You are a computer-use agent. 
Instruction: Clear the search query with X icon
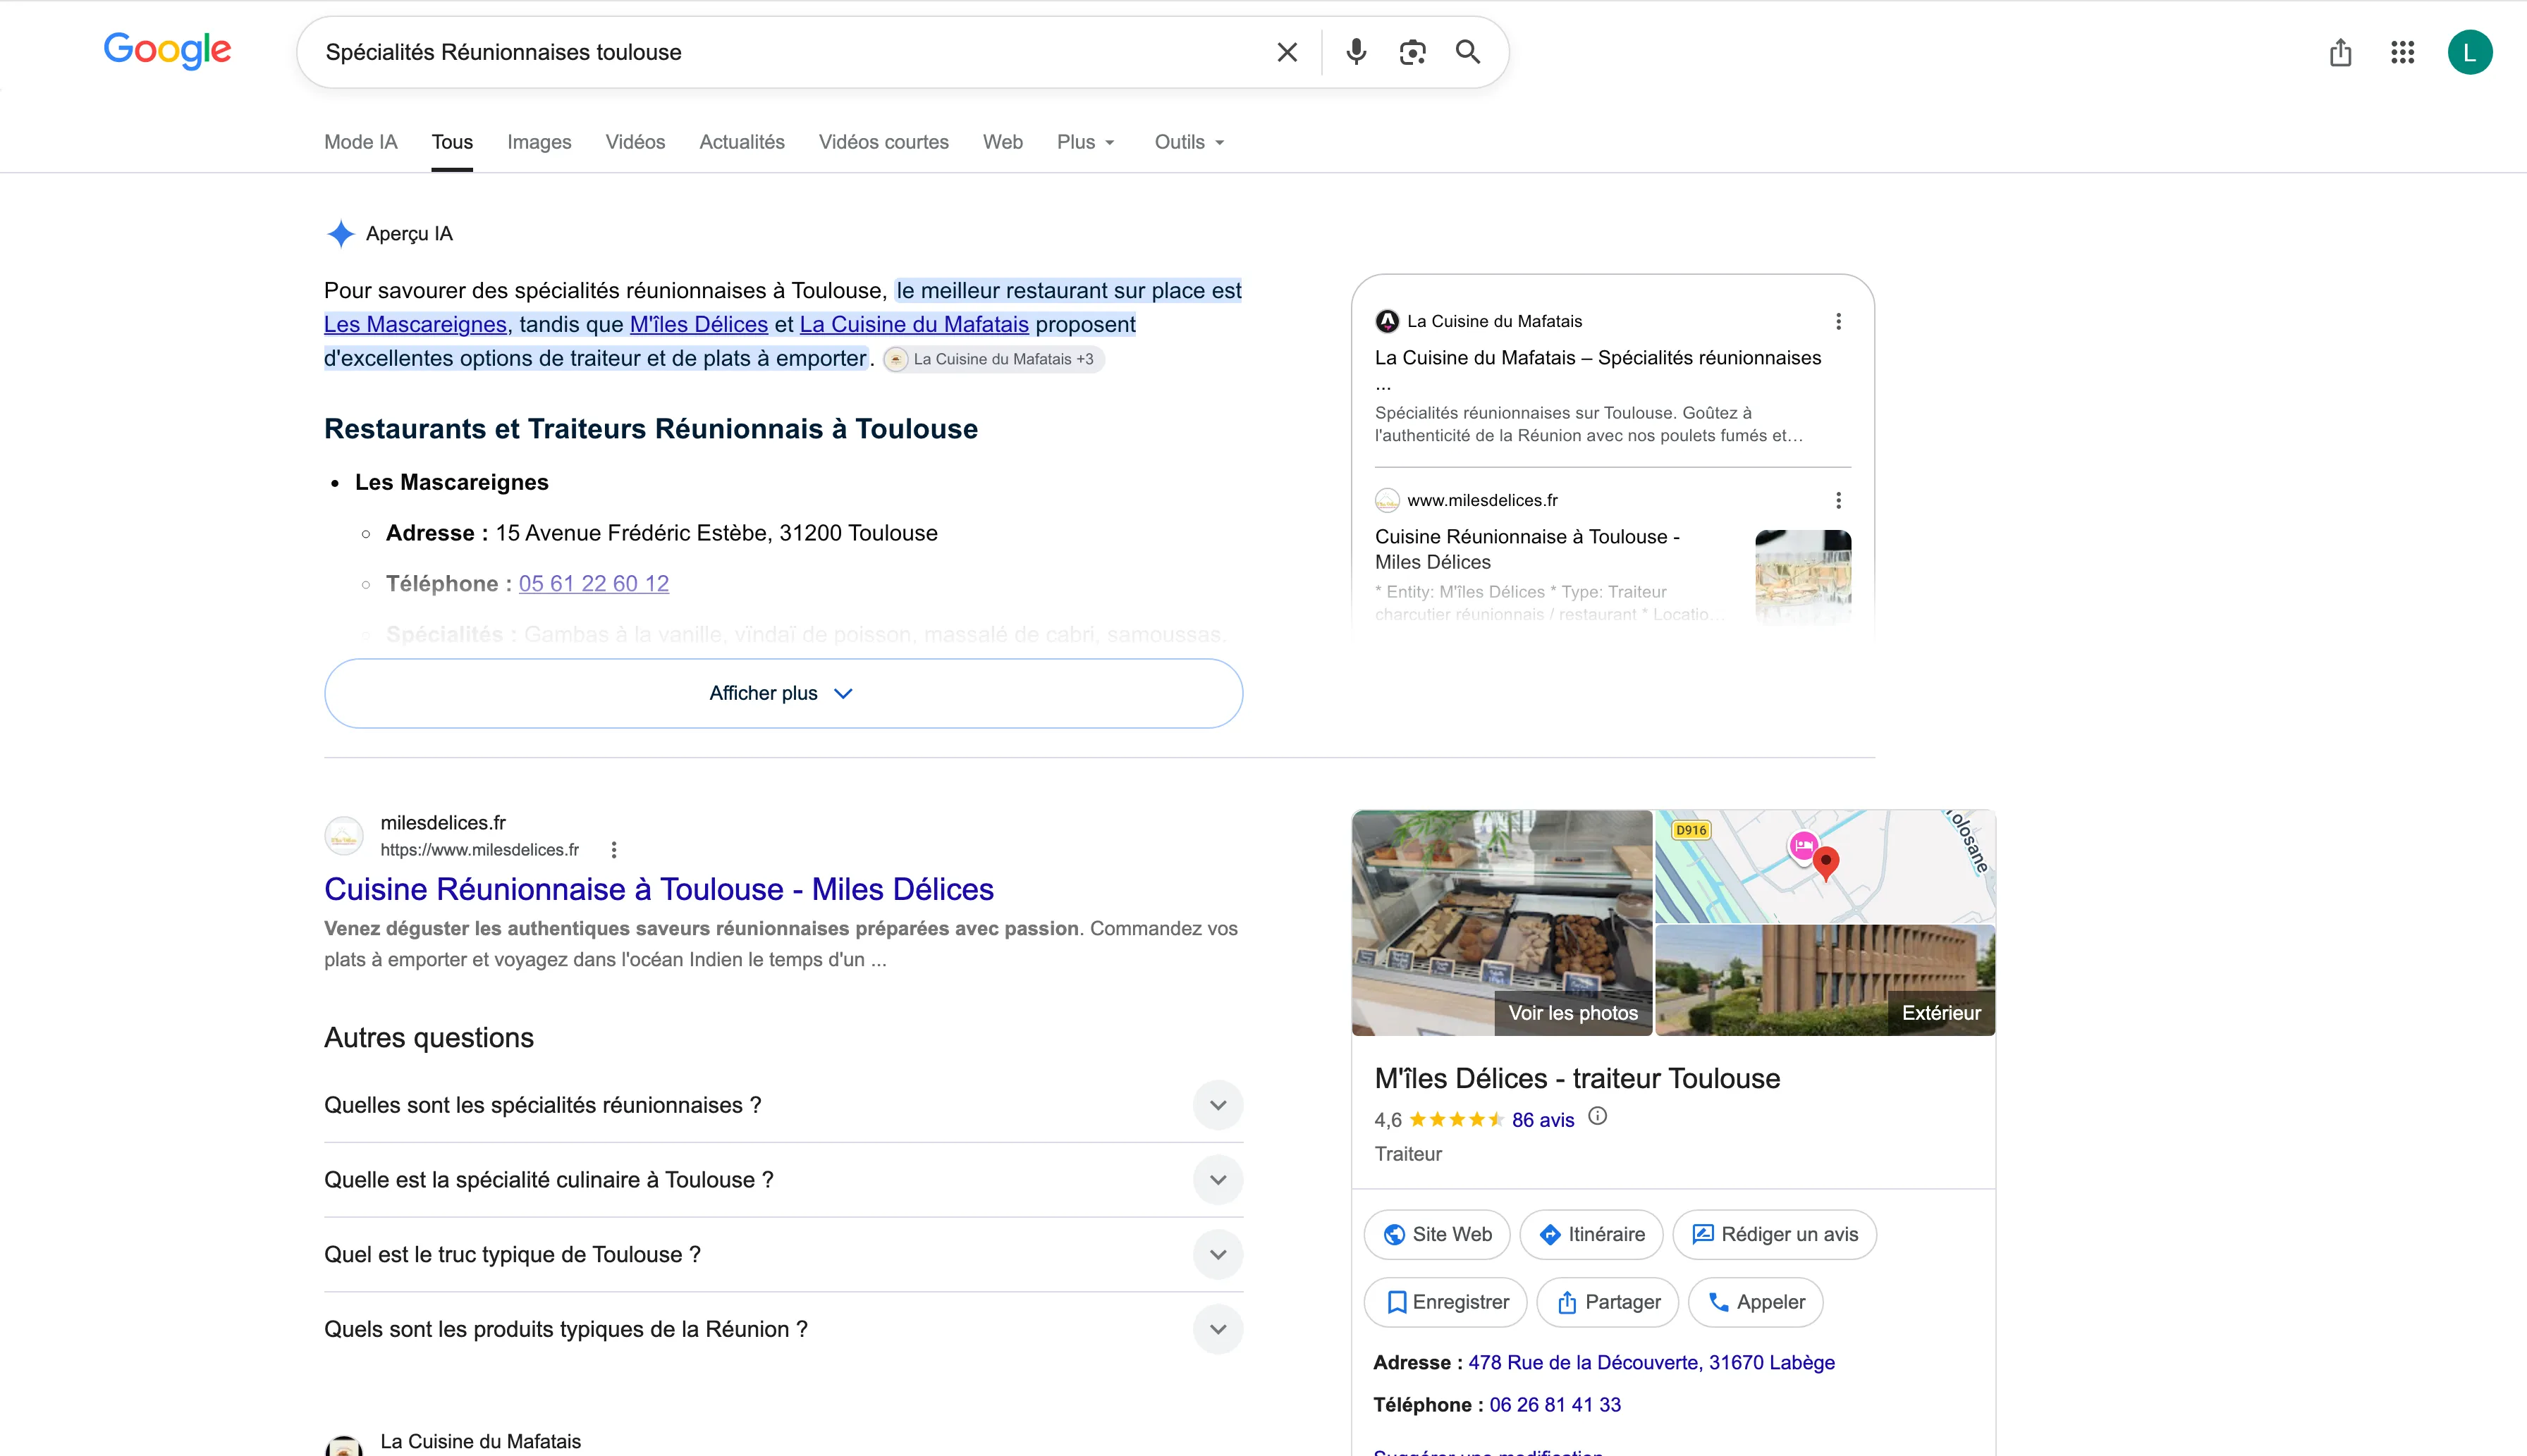point(1287,52)
